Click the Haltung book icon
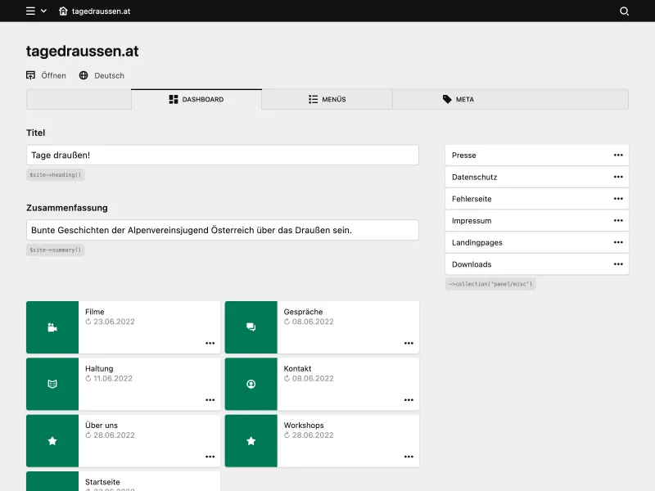The width and height of the screenshot is (655, 491). (x=52, y=383)
